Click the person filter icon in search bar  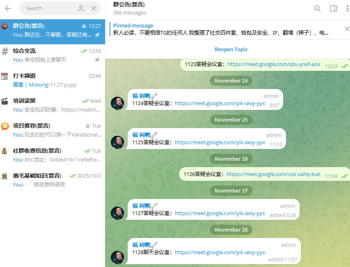pyautogui.click(x=81, y=8)
